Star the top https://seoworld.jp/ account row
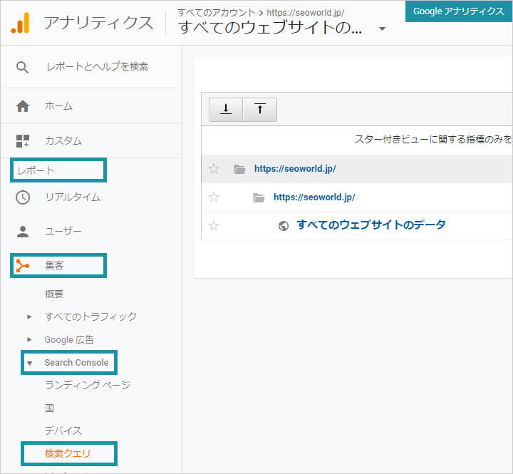Image resolution: width=513 pixels, height=474 pixels. point(214,169)
